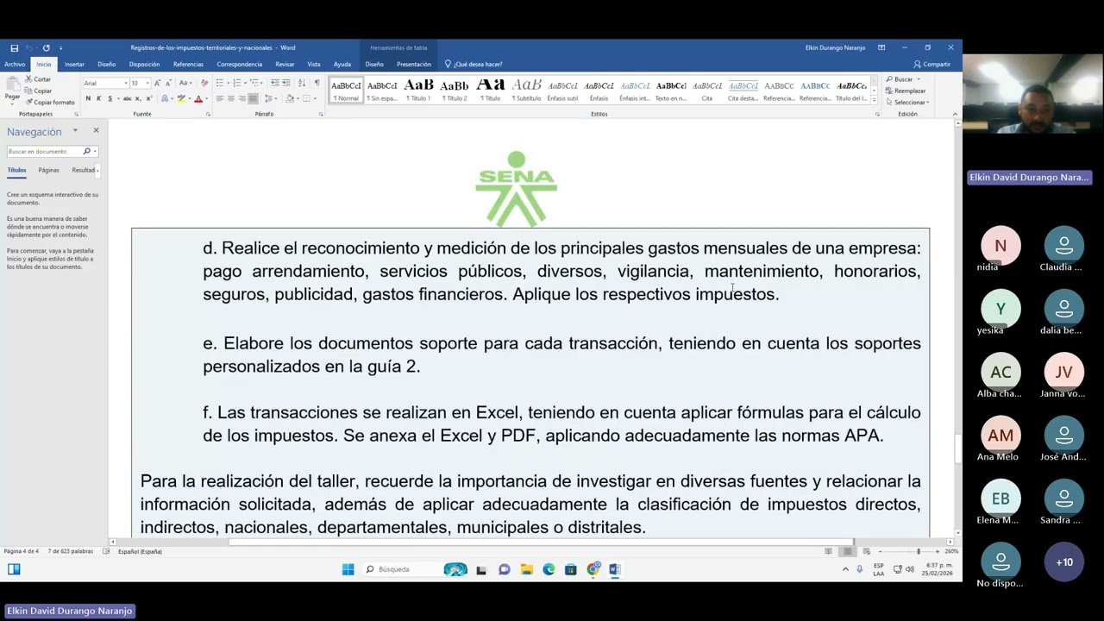Viewport: 1104px width, 621px height.
Task: Open the Archivo menu
Action: point(15,64)
